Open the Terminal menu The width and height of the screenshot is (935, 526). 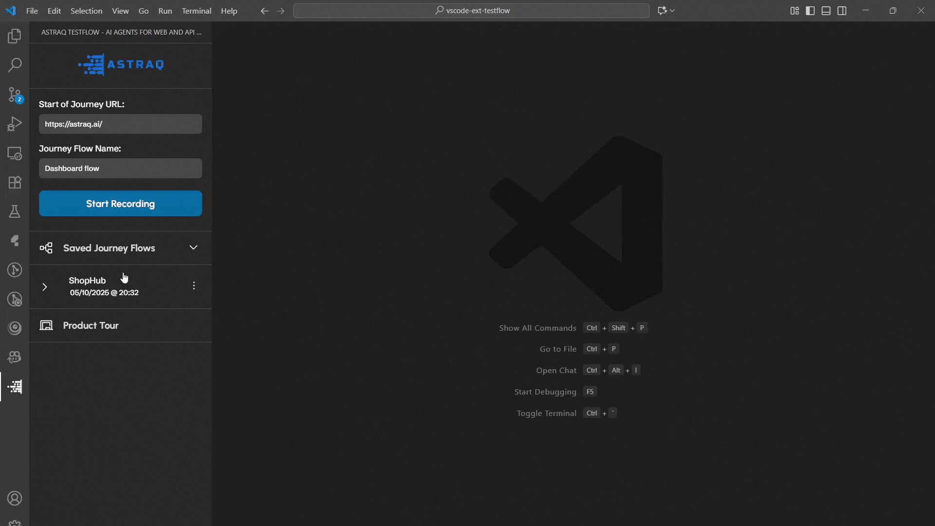click(196, 11)
